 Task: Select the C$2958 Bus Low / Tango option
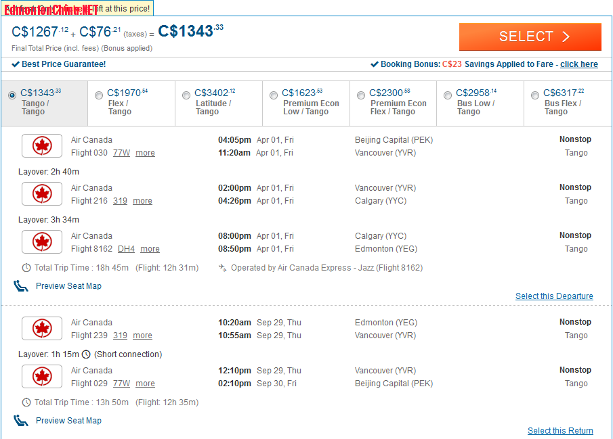click(447, 95)
